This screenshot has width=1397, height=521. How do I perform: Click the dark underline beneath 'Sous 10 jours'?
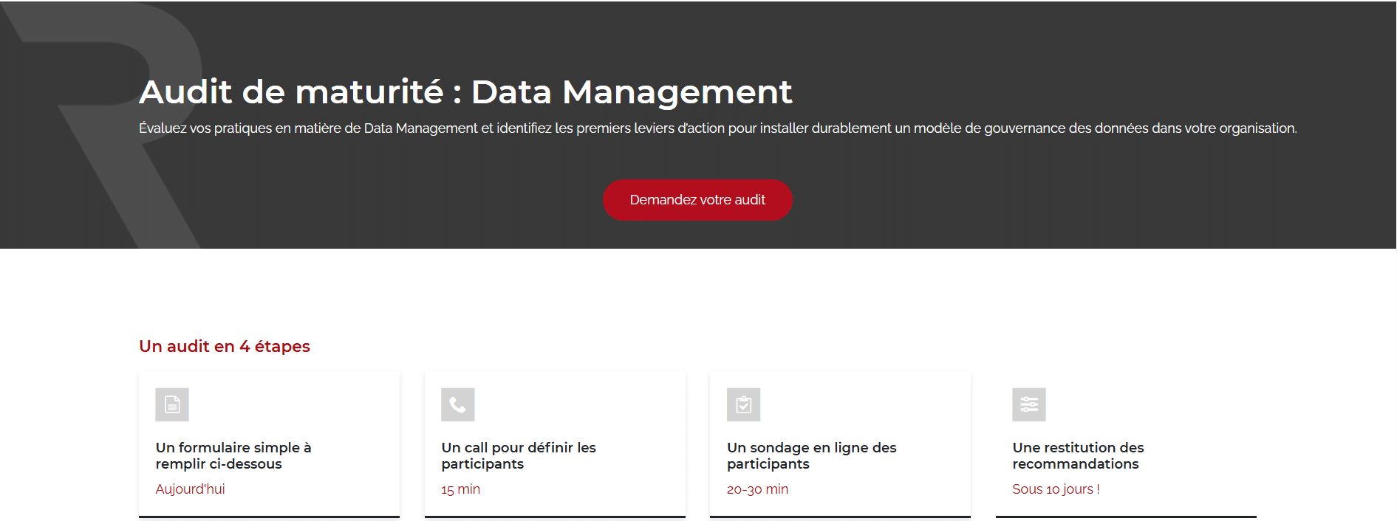click(x=1126, y=517)
